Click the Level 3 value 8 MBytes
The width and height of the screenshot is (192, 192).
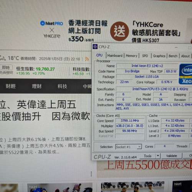click(174, 136)
